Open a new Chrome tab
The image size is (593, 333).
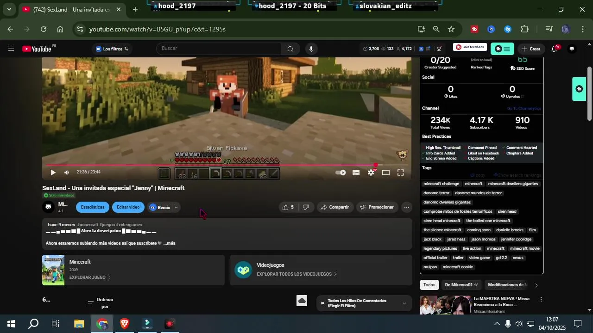[135, 9]
